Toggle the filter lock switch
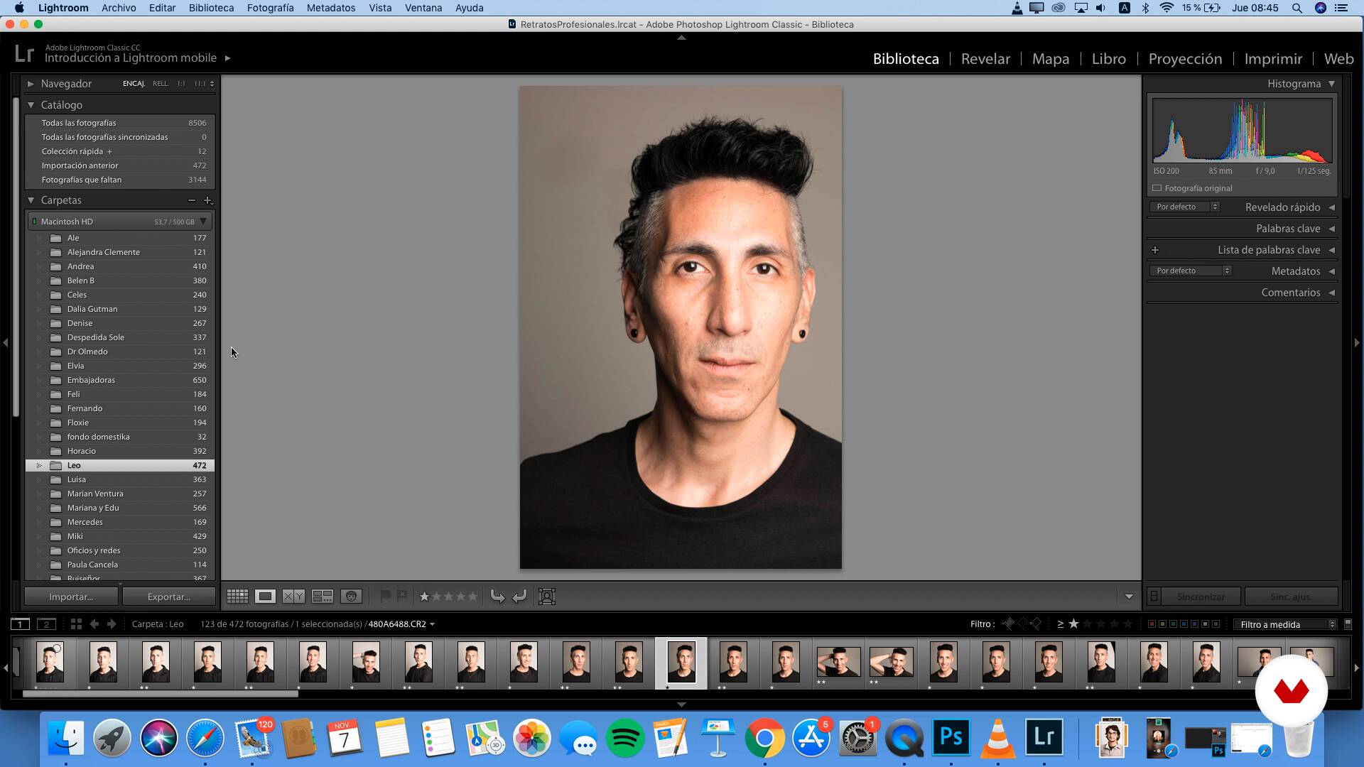Image resolution: width=1364 pixels, height=767 pixels. click(x=1348, y=624)
